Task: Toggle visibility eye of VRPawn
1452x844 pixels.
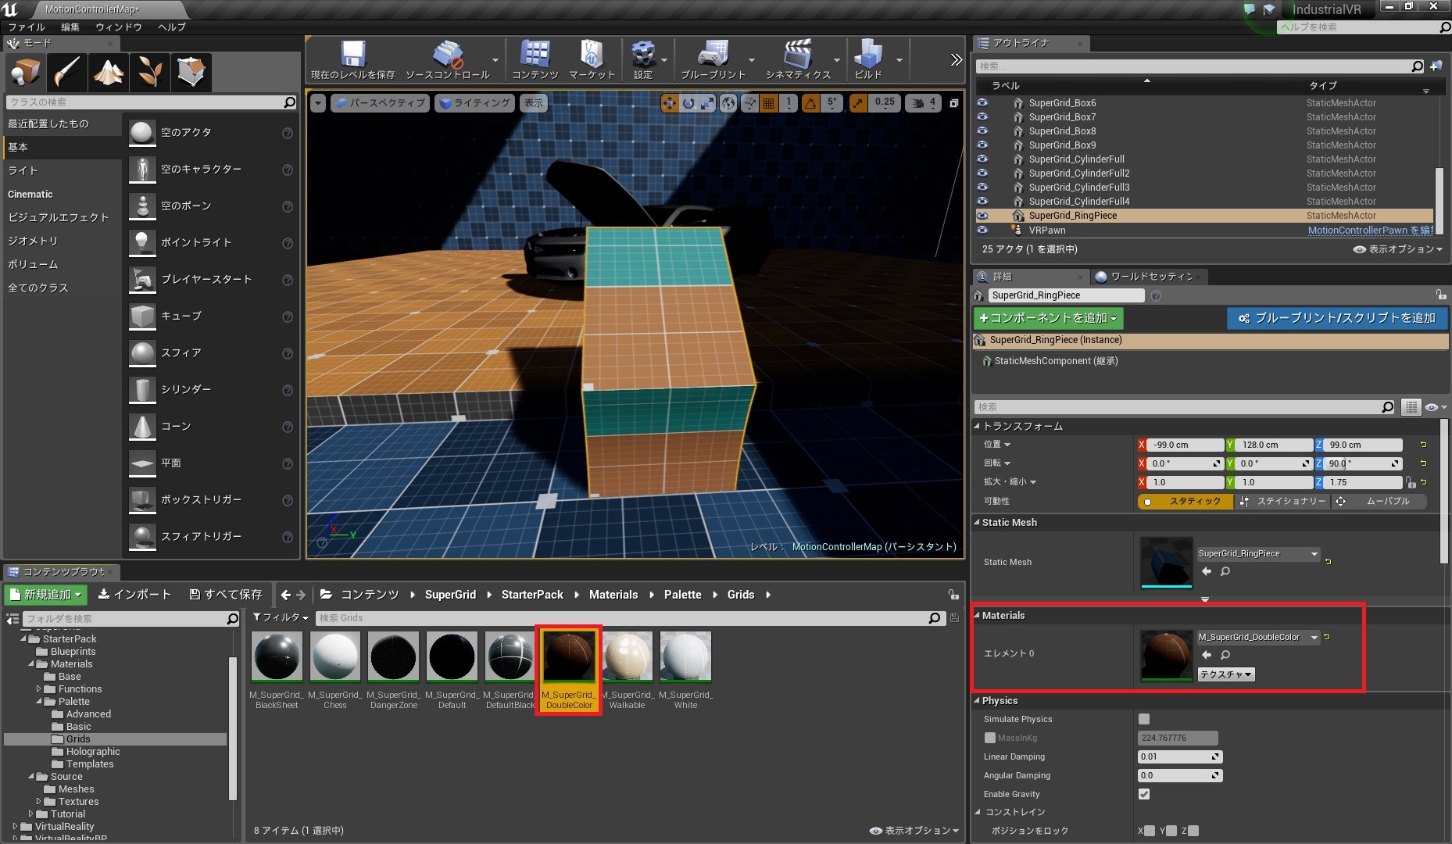Action: click(982, 230)
